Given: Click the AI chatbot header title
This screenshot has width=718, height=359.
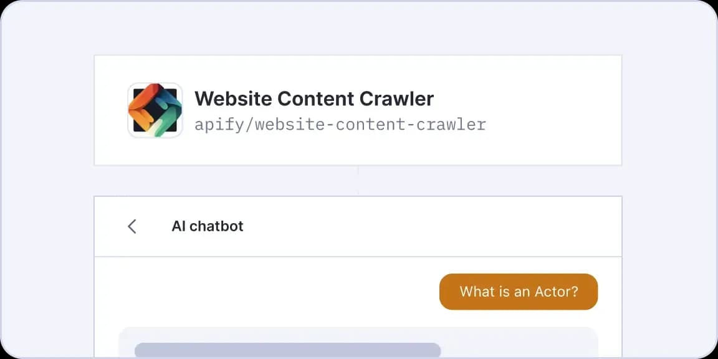Looking at the screenshot, I should click(208, 226).
